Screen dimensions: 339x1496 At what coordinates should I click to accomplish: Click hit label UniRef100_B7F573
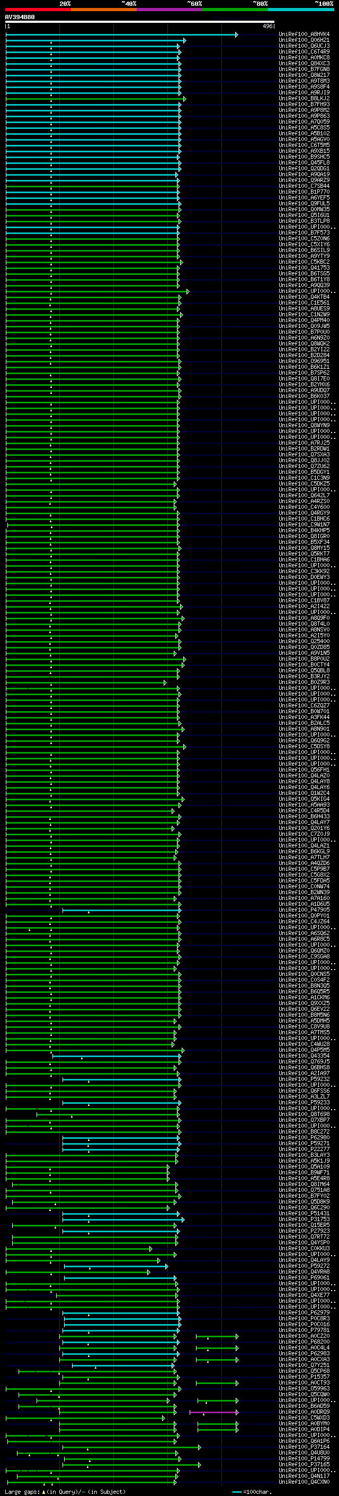coord(304,233)
